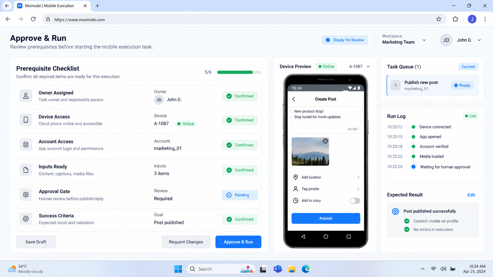Click the Windows taskbar Search box
This screenshot has width=493, height=277.
221,269
